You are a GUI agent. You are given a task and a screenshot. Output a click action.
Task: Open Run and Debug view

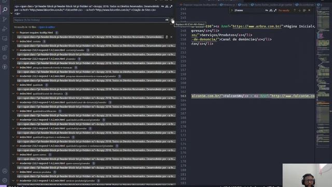pyautogui.click(x=5, y=29)
